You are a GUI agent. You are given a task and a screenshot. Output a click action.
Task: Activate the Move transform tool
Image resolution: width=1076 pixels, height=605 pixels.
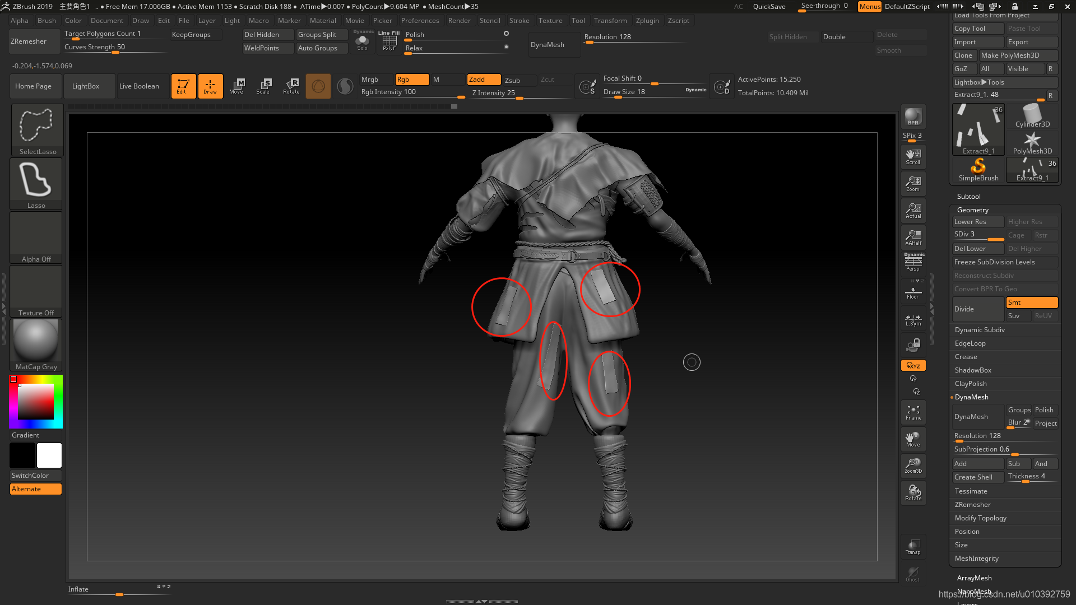tap(236, 86)
